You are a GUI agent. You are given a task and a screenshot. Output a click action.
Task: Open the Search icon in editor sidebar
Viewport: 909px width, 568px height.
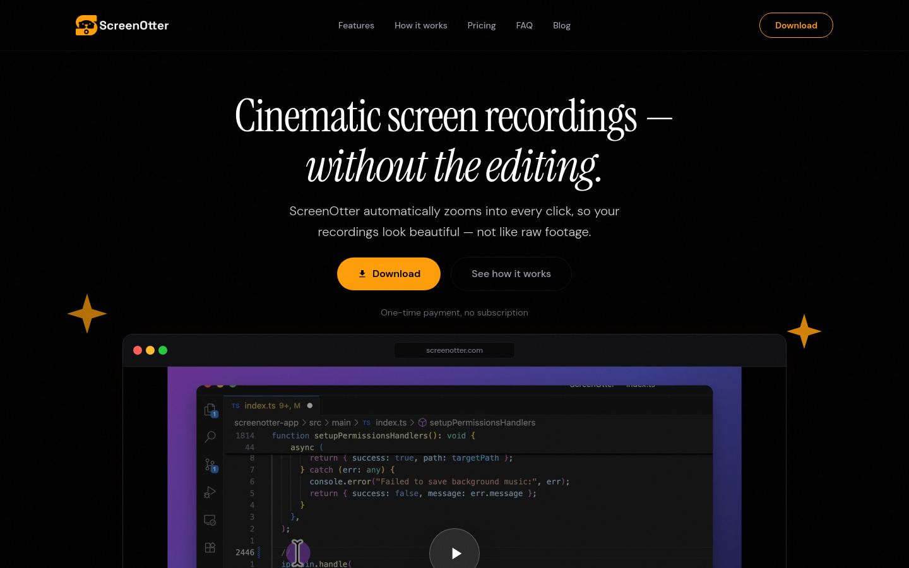tap(210, 437)
